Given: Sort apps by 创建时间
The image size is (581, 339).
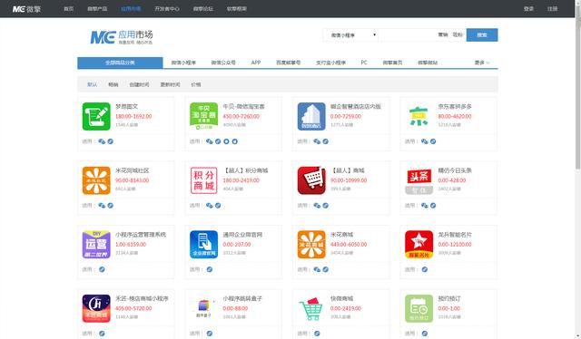Looking at the screenshot, I should [139, 85].
